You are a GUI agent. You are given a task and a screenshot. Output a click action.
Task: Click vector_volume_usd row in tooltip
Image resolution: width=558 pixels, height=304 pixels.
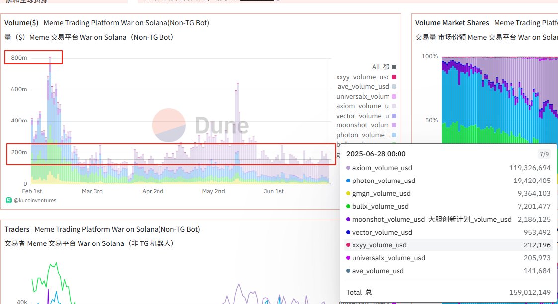coord(448,232)
